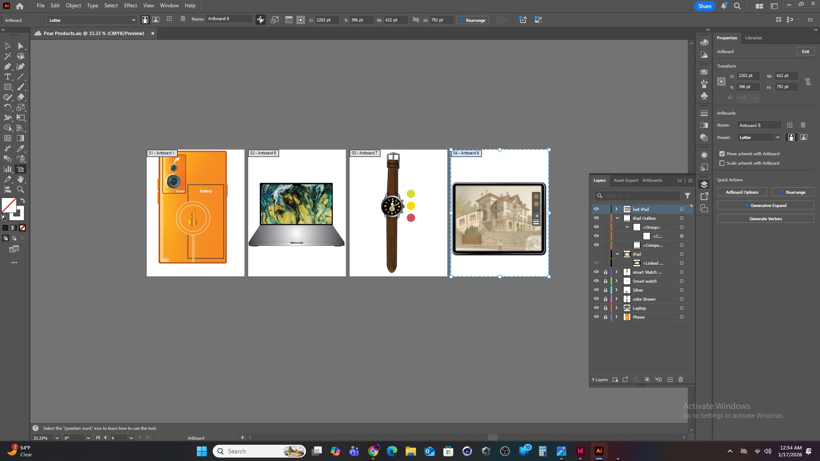The width and height of the screenshot is (820, 461).
Task: Click the artboard Name field in Properties
Action: pyautogui.click(x=759, y=125)
